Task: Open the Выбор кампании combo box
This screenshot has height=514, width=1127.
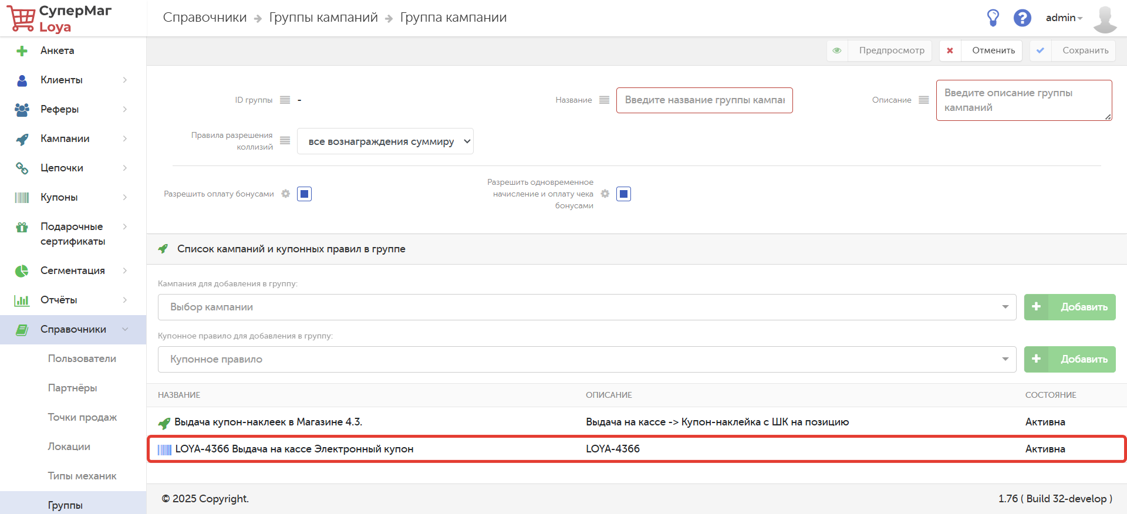Action: click(x=587, y=307)
